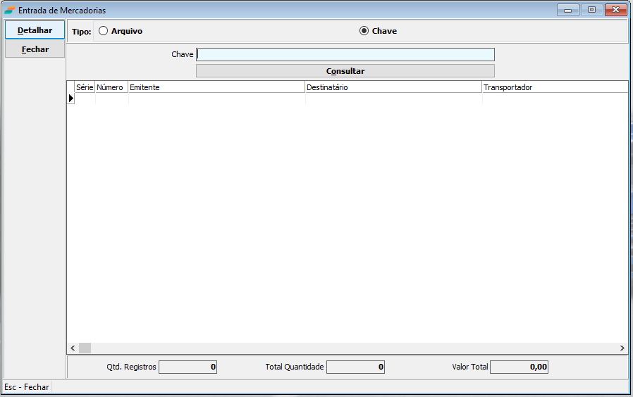
Task: Click the Entrada de Mercadorias app icon
Action: 9,11
